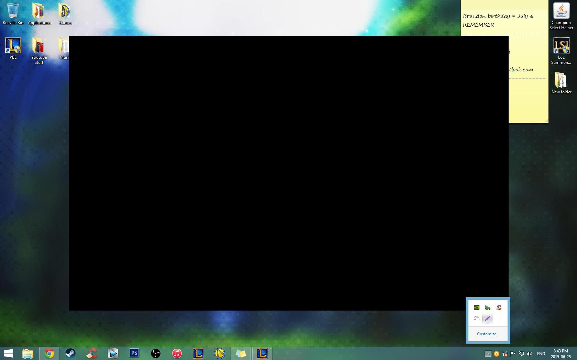Open the League of Legends taskbar icon
The width and height of the screenshot is (577, 360).
pos(198,353)
